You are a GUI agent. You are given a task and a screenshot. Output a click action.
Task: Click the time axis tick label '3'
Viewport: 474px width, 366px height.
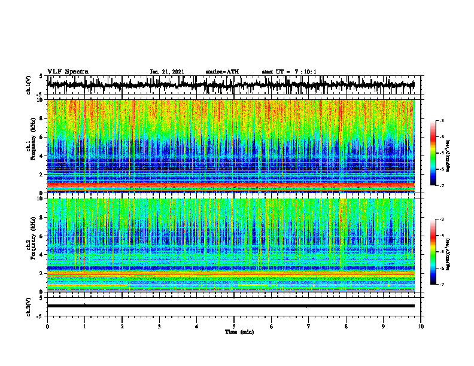pyautogui.click(x=159, y=327)
